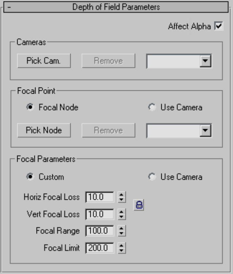This screenshot has height=274, width=233.
Task: Click the Pick Cam. button
Action: 44,61
